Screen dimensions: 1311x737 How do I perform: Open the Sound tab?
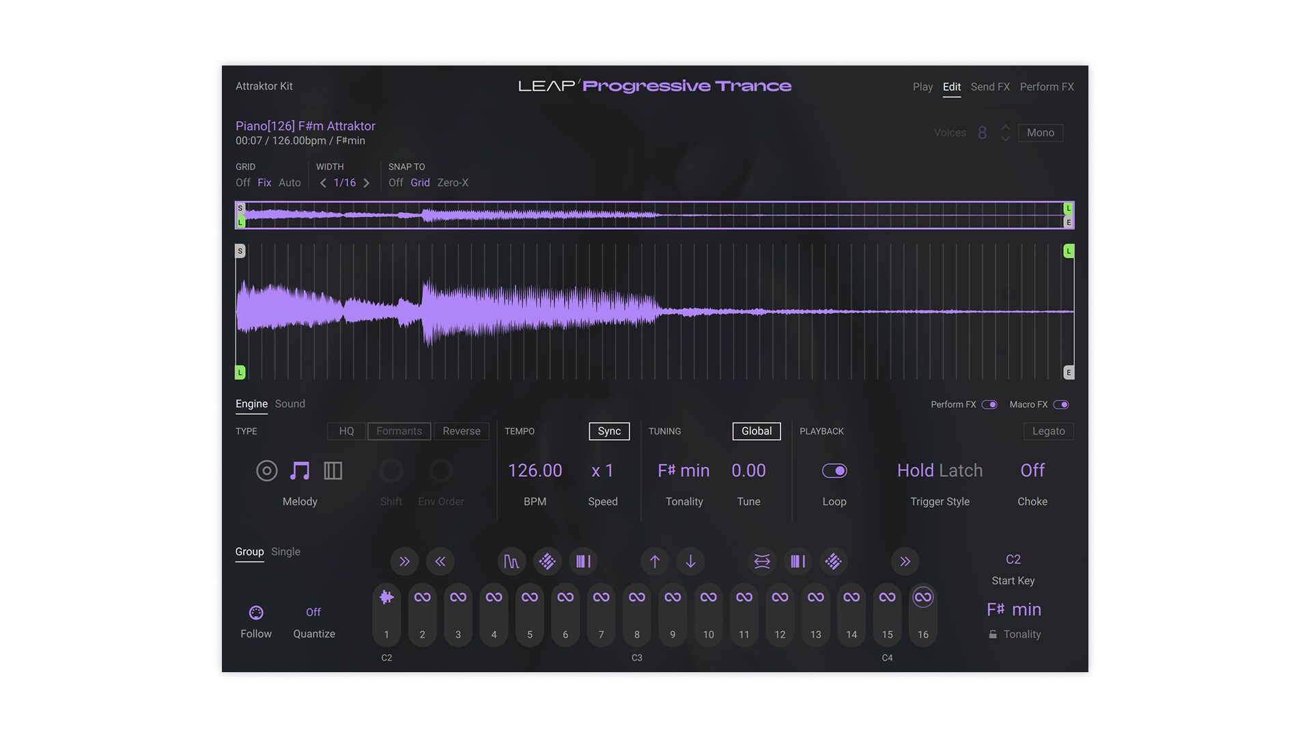pyautogui.click(x=290, y=404)
